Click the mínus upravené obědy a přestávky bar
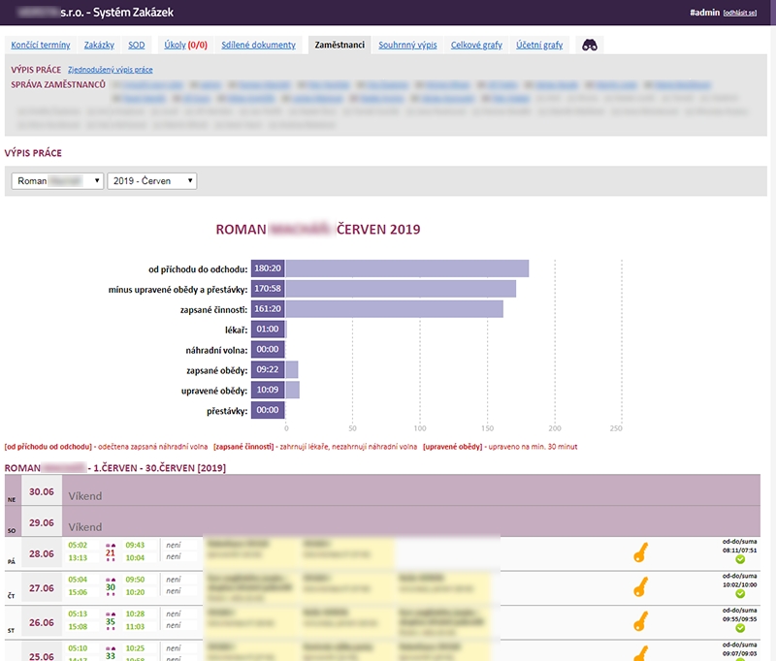The width and height of the screenshot is (776, 661). pos(401,289)
